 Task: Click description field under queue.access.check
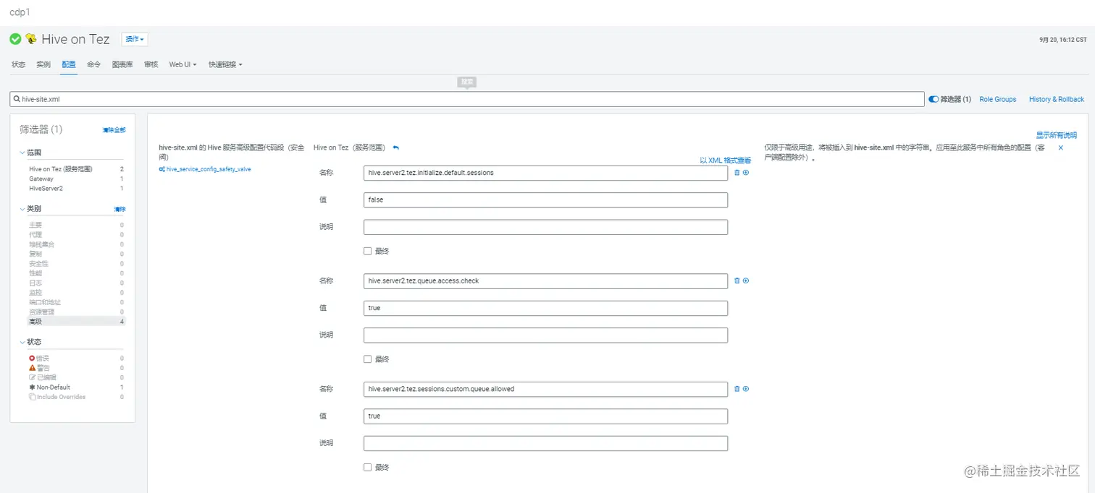545,335
